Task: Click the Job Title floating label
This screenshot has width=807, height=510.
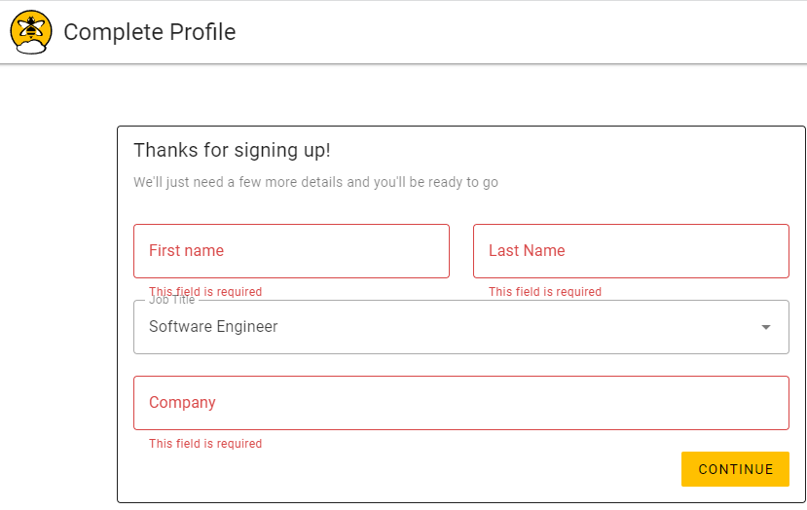Action: pos(172,300)
